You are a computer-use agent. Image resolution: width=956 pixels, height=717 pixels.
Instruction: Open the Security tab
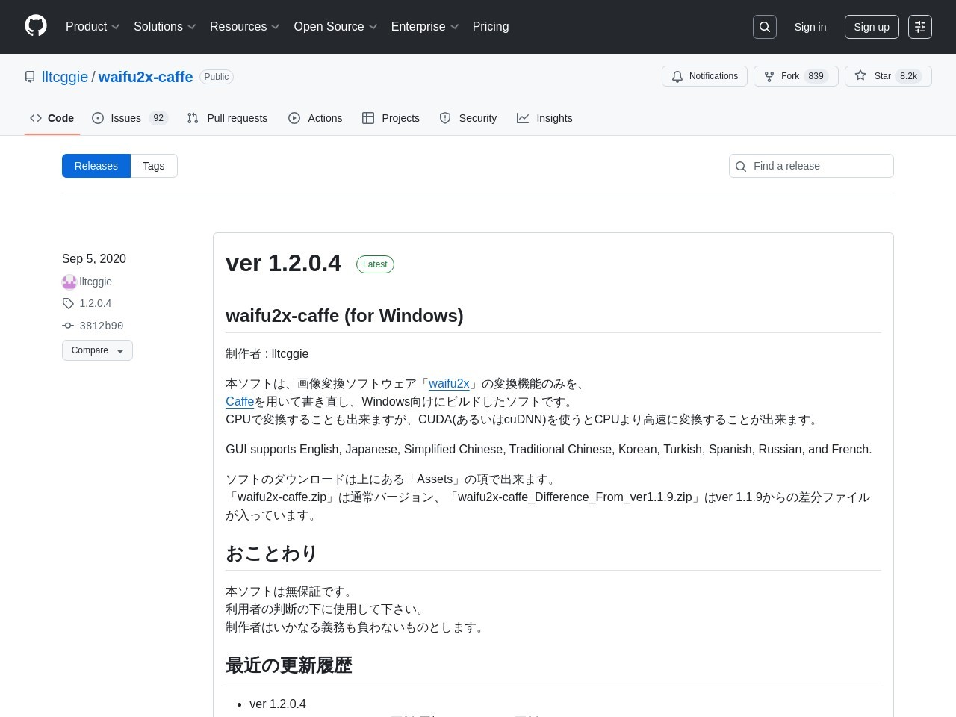[x=468, y=118]
